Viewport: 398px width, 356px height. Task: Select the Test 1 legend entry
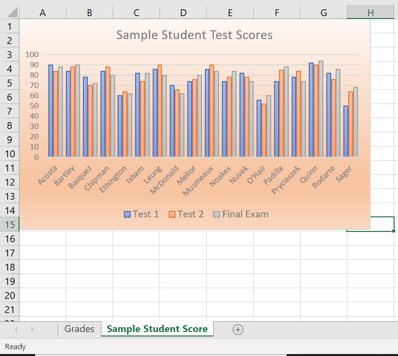coord(141,214)
